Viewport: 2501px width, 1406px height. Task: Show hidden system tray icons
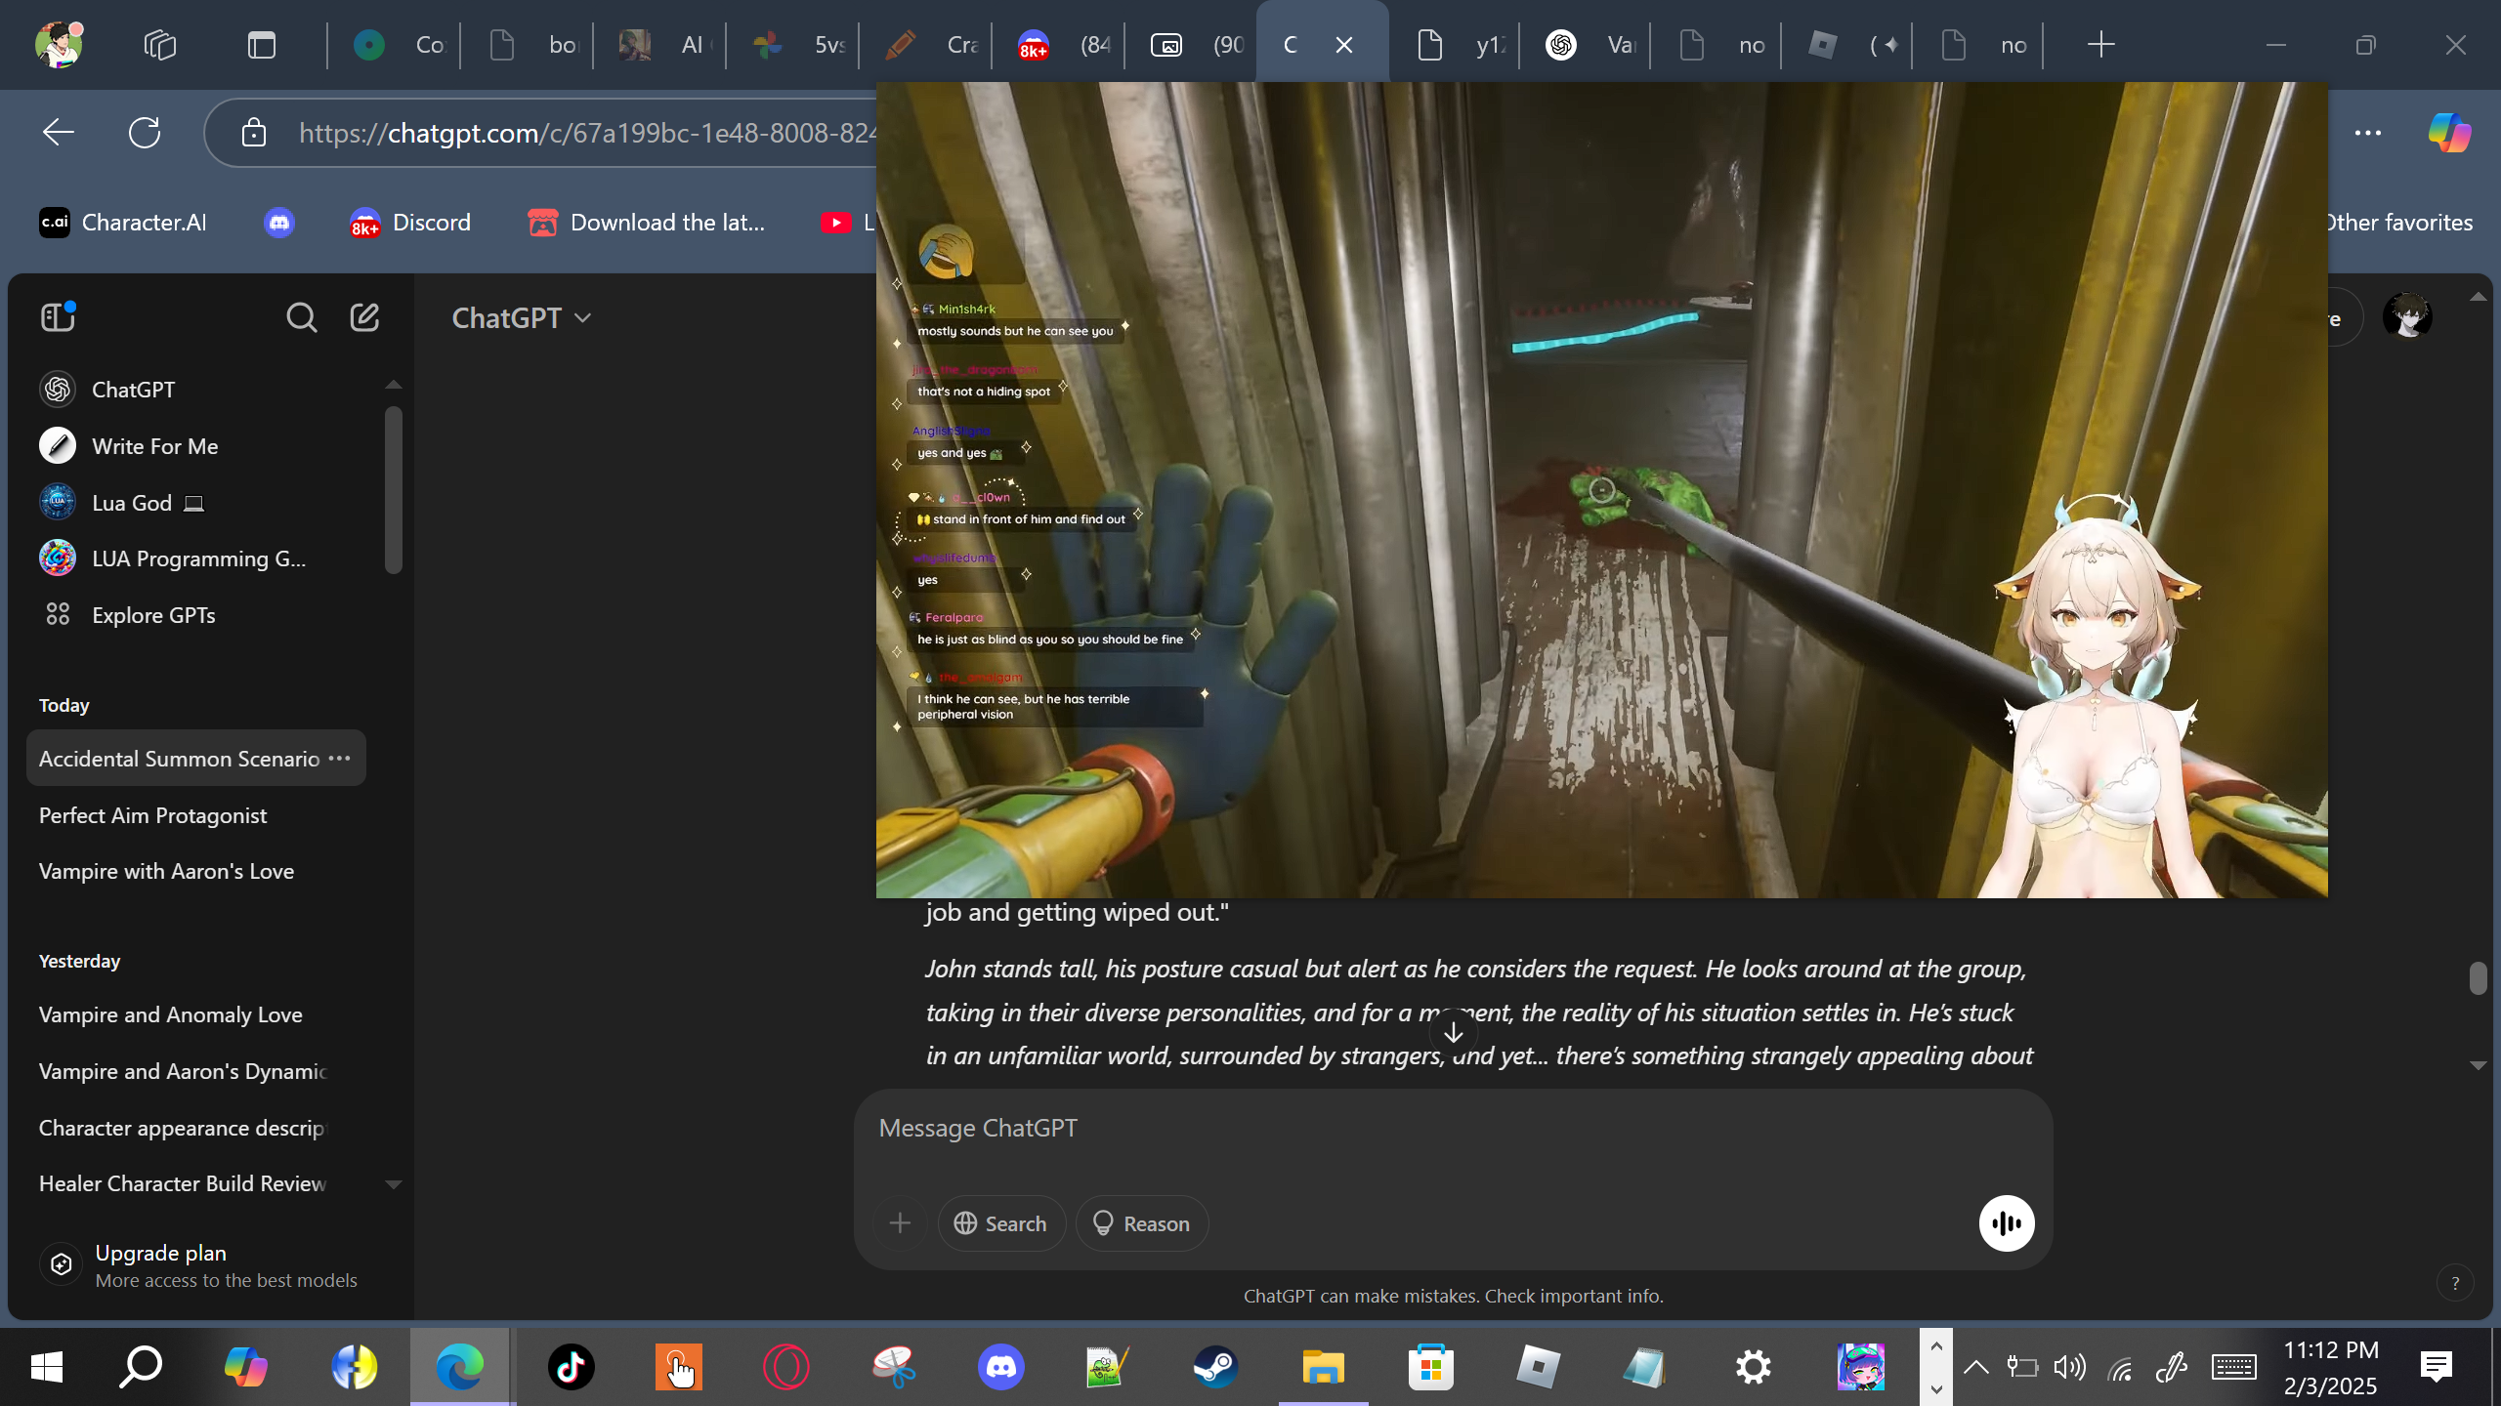pyautogui.click(x=1975, y=1367)
